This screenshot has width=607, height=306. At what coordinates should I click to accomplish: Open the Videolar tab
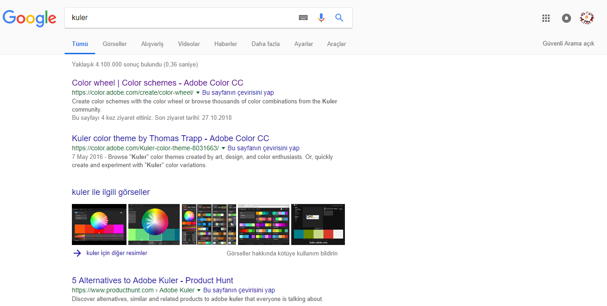pyautogui.click(x=189, y=44)
